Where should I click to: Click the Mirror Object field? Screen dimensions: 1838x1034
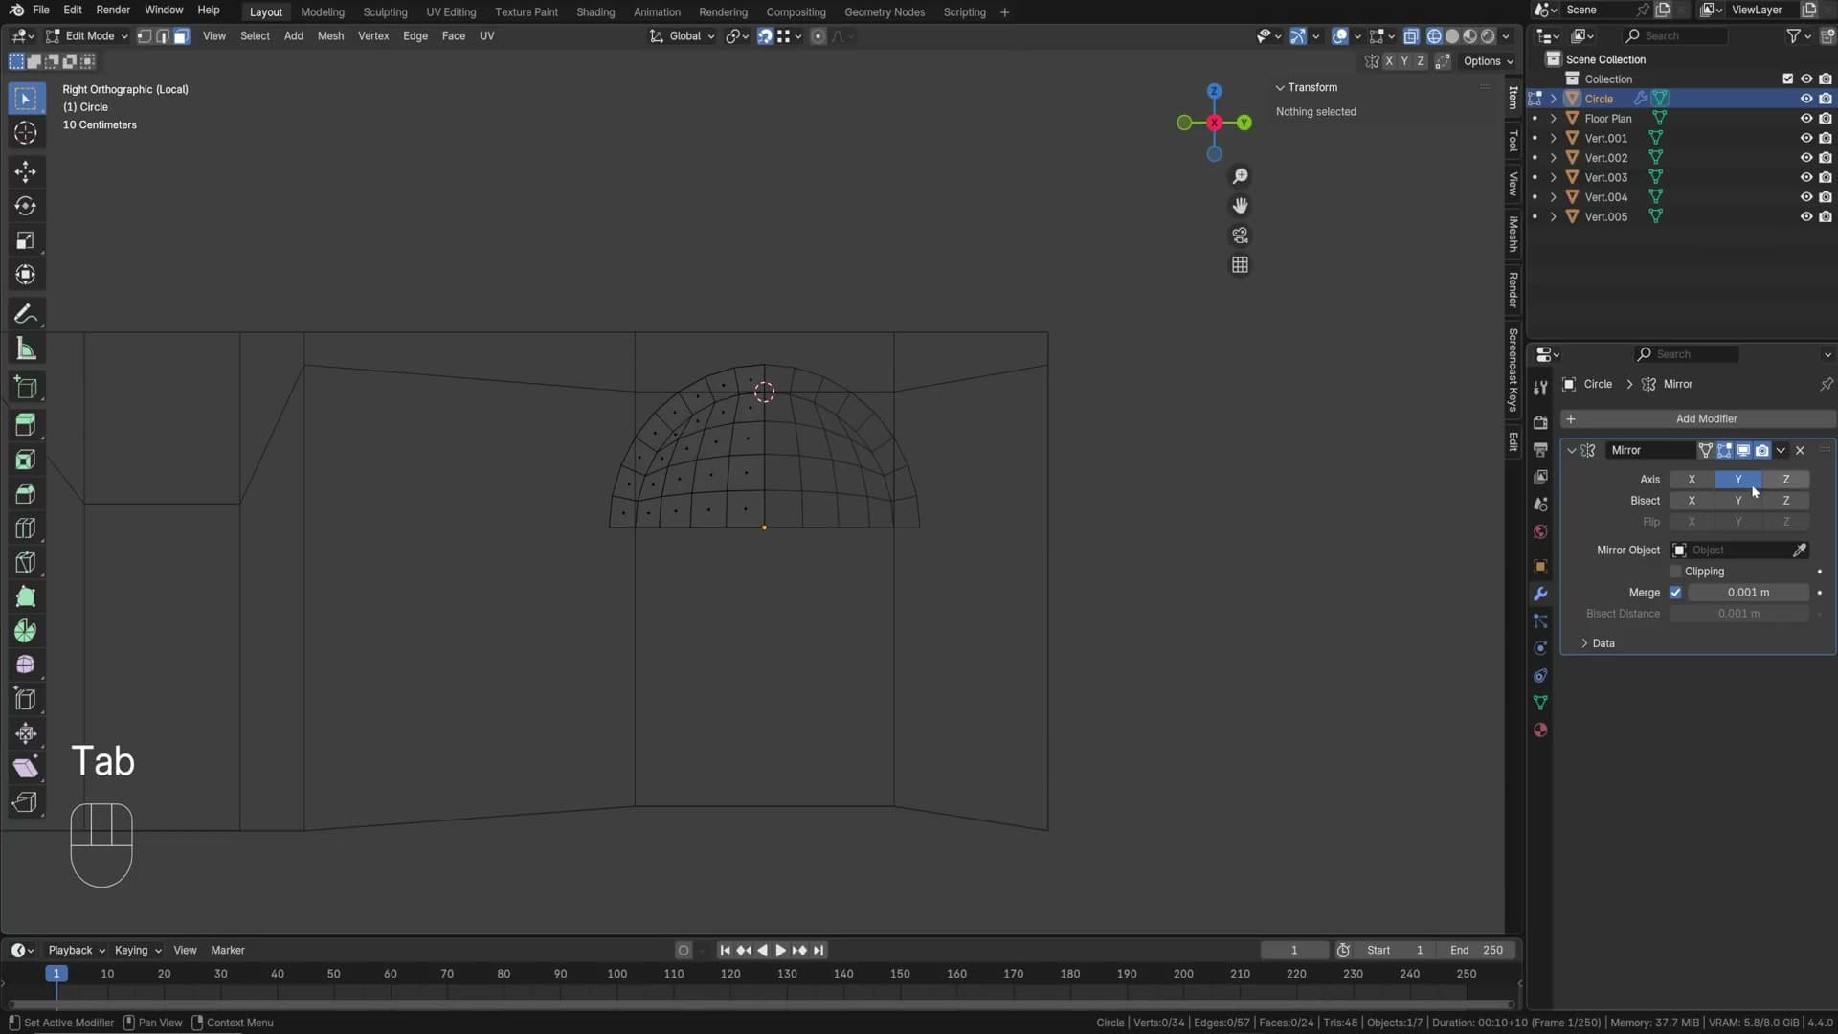coord(1739,551)
